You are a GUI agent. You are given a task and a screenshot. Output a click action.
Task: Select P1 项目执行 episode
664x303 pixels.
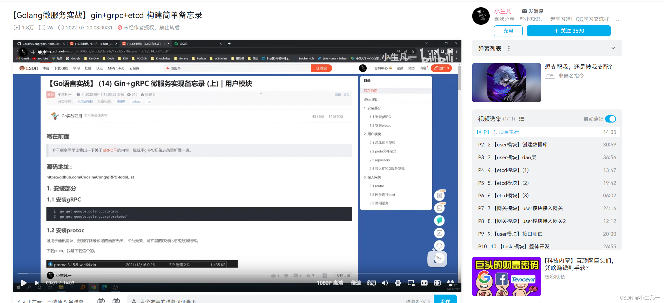pyautogui.click(x=547, y=132)
